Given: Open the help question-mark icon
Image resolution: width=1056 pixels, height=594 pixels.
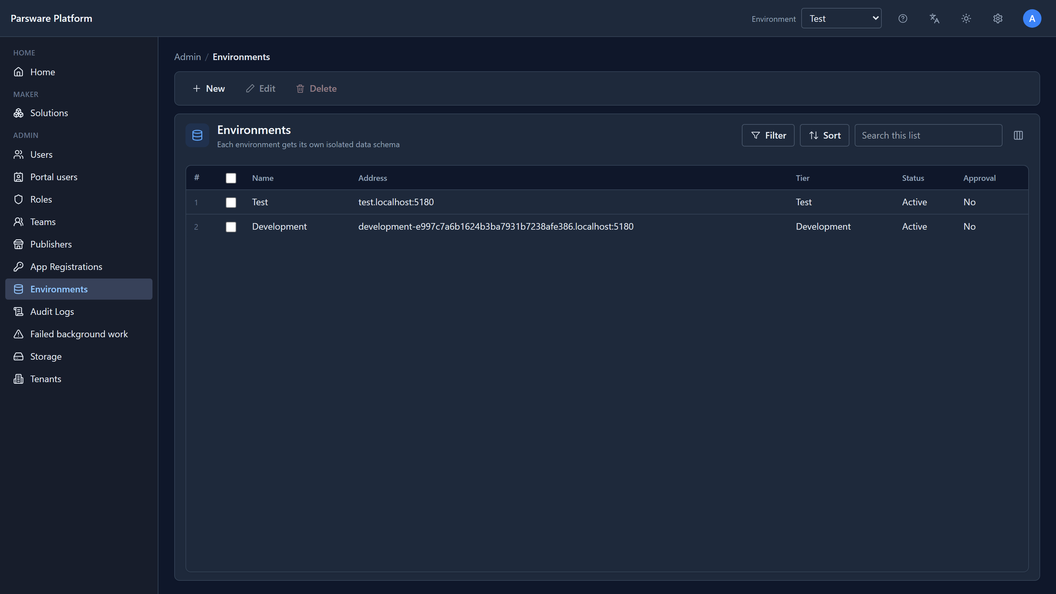Looking at the screenshot, I should pos(903,18).
